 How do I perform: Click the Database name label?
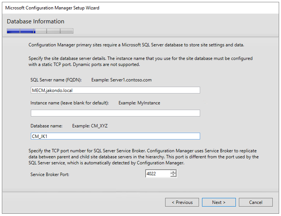click(x=46, y=126)
